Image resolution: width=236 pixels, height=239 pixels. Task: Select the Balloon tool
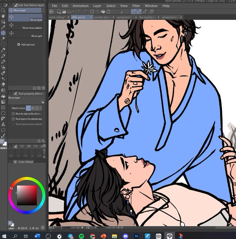click(3, 130)
